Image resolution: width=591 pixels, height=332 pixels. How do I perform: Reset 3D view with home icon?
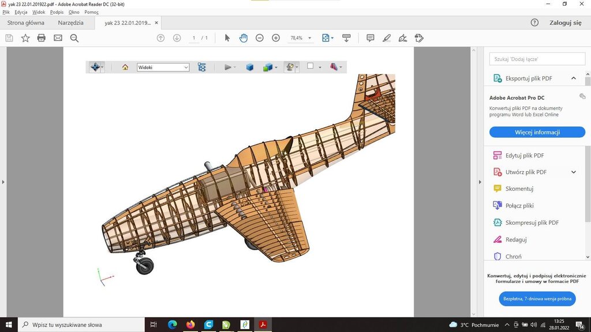[x=125, y=67]
